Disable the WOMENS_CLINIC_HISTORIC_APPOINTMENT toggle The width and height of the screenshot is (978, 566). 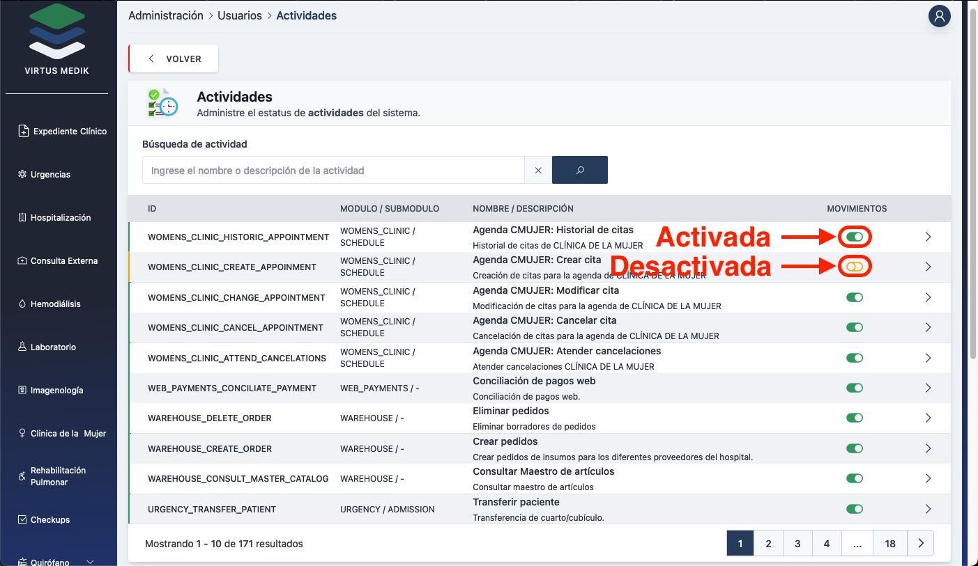click(854, 237)
